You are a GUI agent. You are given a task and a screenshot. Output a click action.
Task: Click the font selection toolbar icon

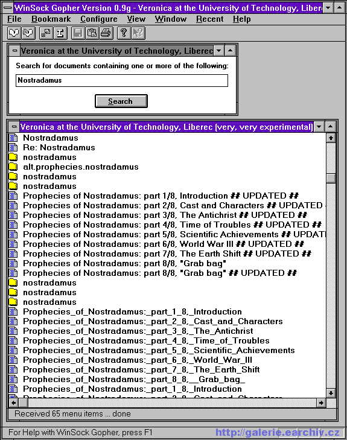[60, 33]
